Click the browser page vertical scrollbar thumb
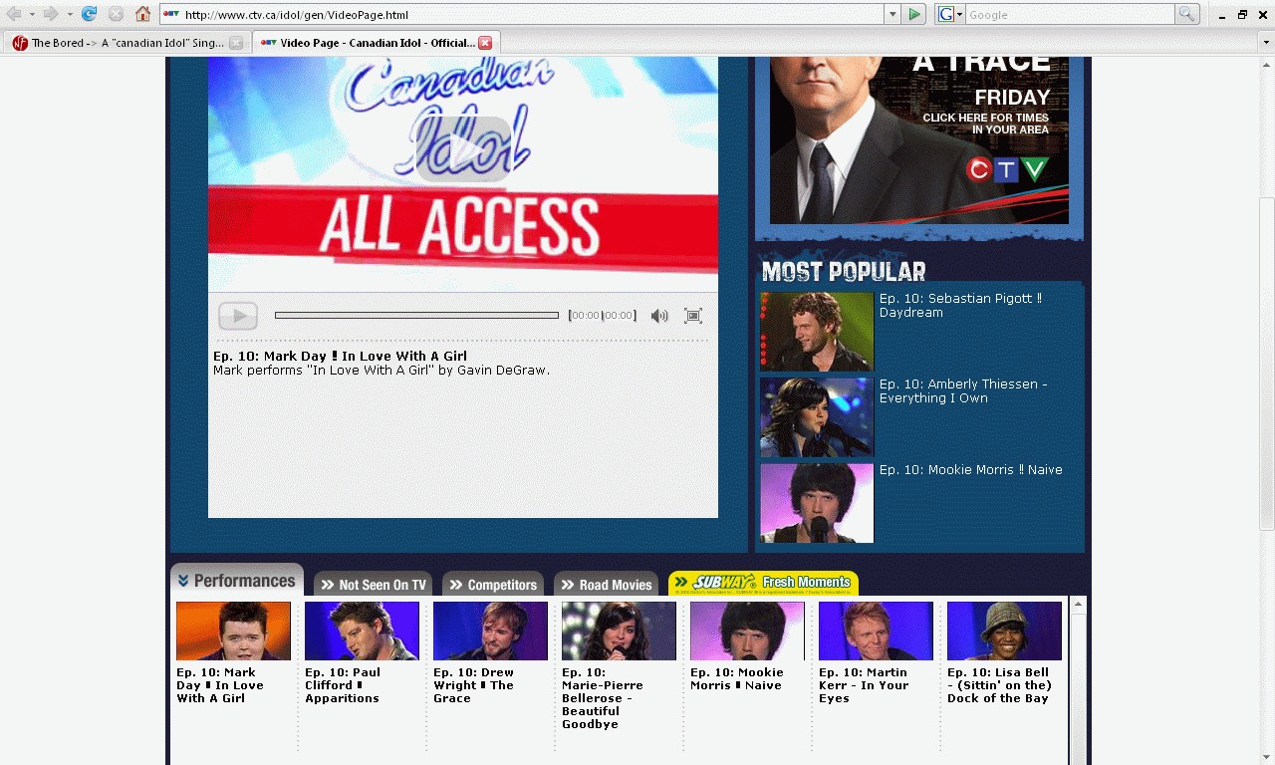Viewport: 1275px width, 765px height. pos(1266,364)
